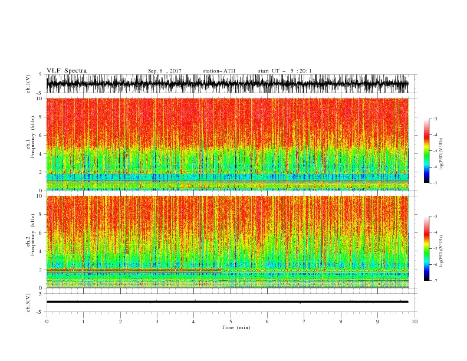The image size is (467, 361).
Task: Click the '-3' label on ch.2 color scale
Action: tap(435, 216)
